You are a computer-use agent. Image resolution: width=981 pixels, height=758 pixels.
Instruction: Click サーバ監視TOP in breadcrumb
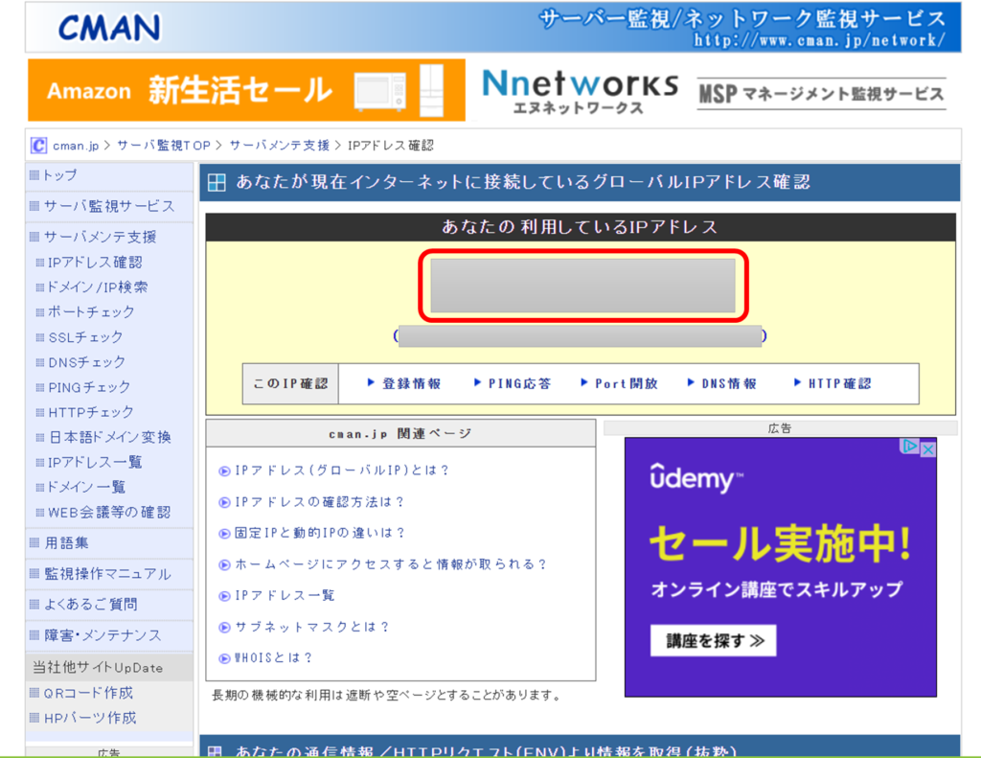click(x=164, y=146)
